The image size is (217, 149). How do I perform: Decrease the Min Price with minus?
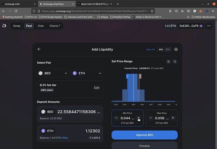pyautogui.click(x=116, y=118)
